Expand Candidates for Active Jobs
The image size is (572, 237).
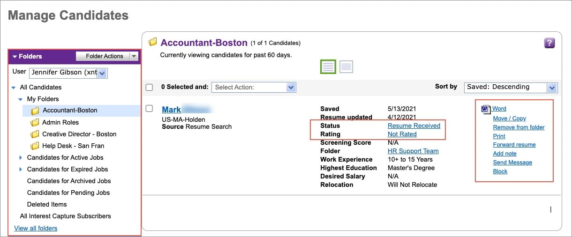[20, 157]
